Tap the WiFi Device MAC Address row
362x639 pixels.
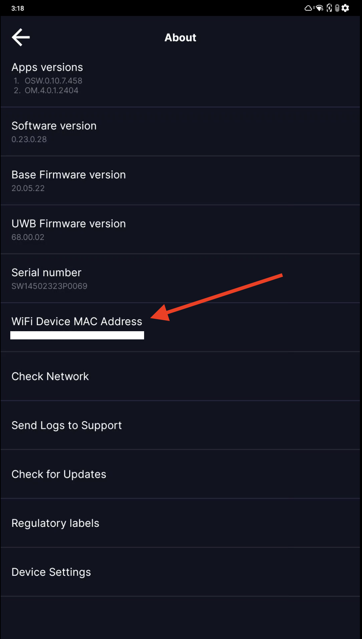(77, 321)
